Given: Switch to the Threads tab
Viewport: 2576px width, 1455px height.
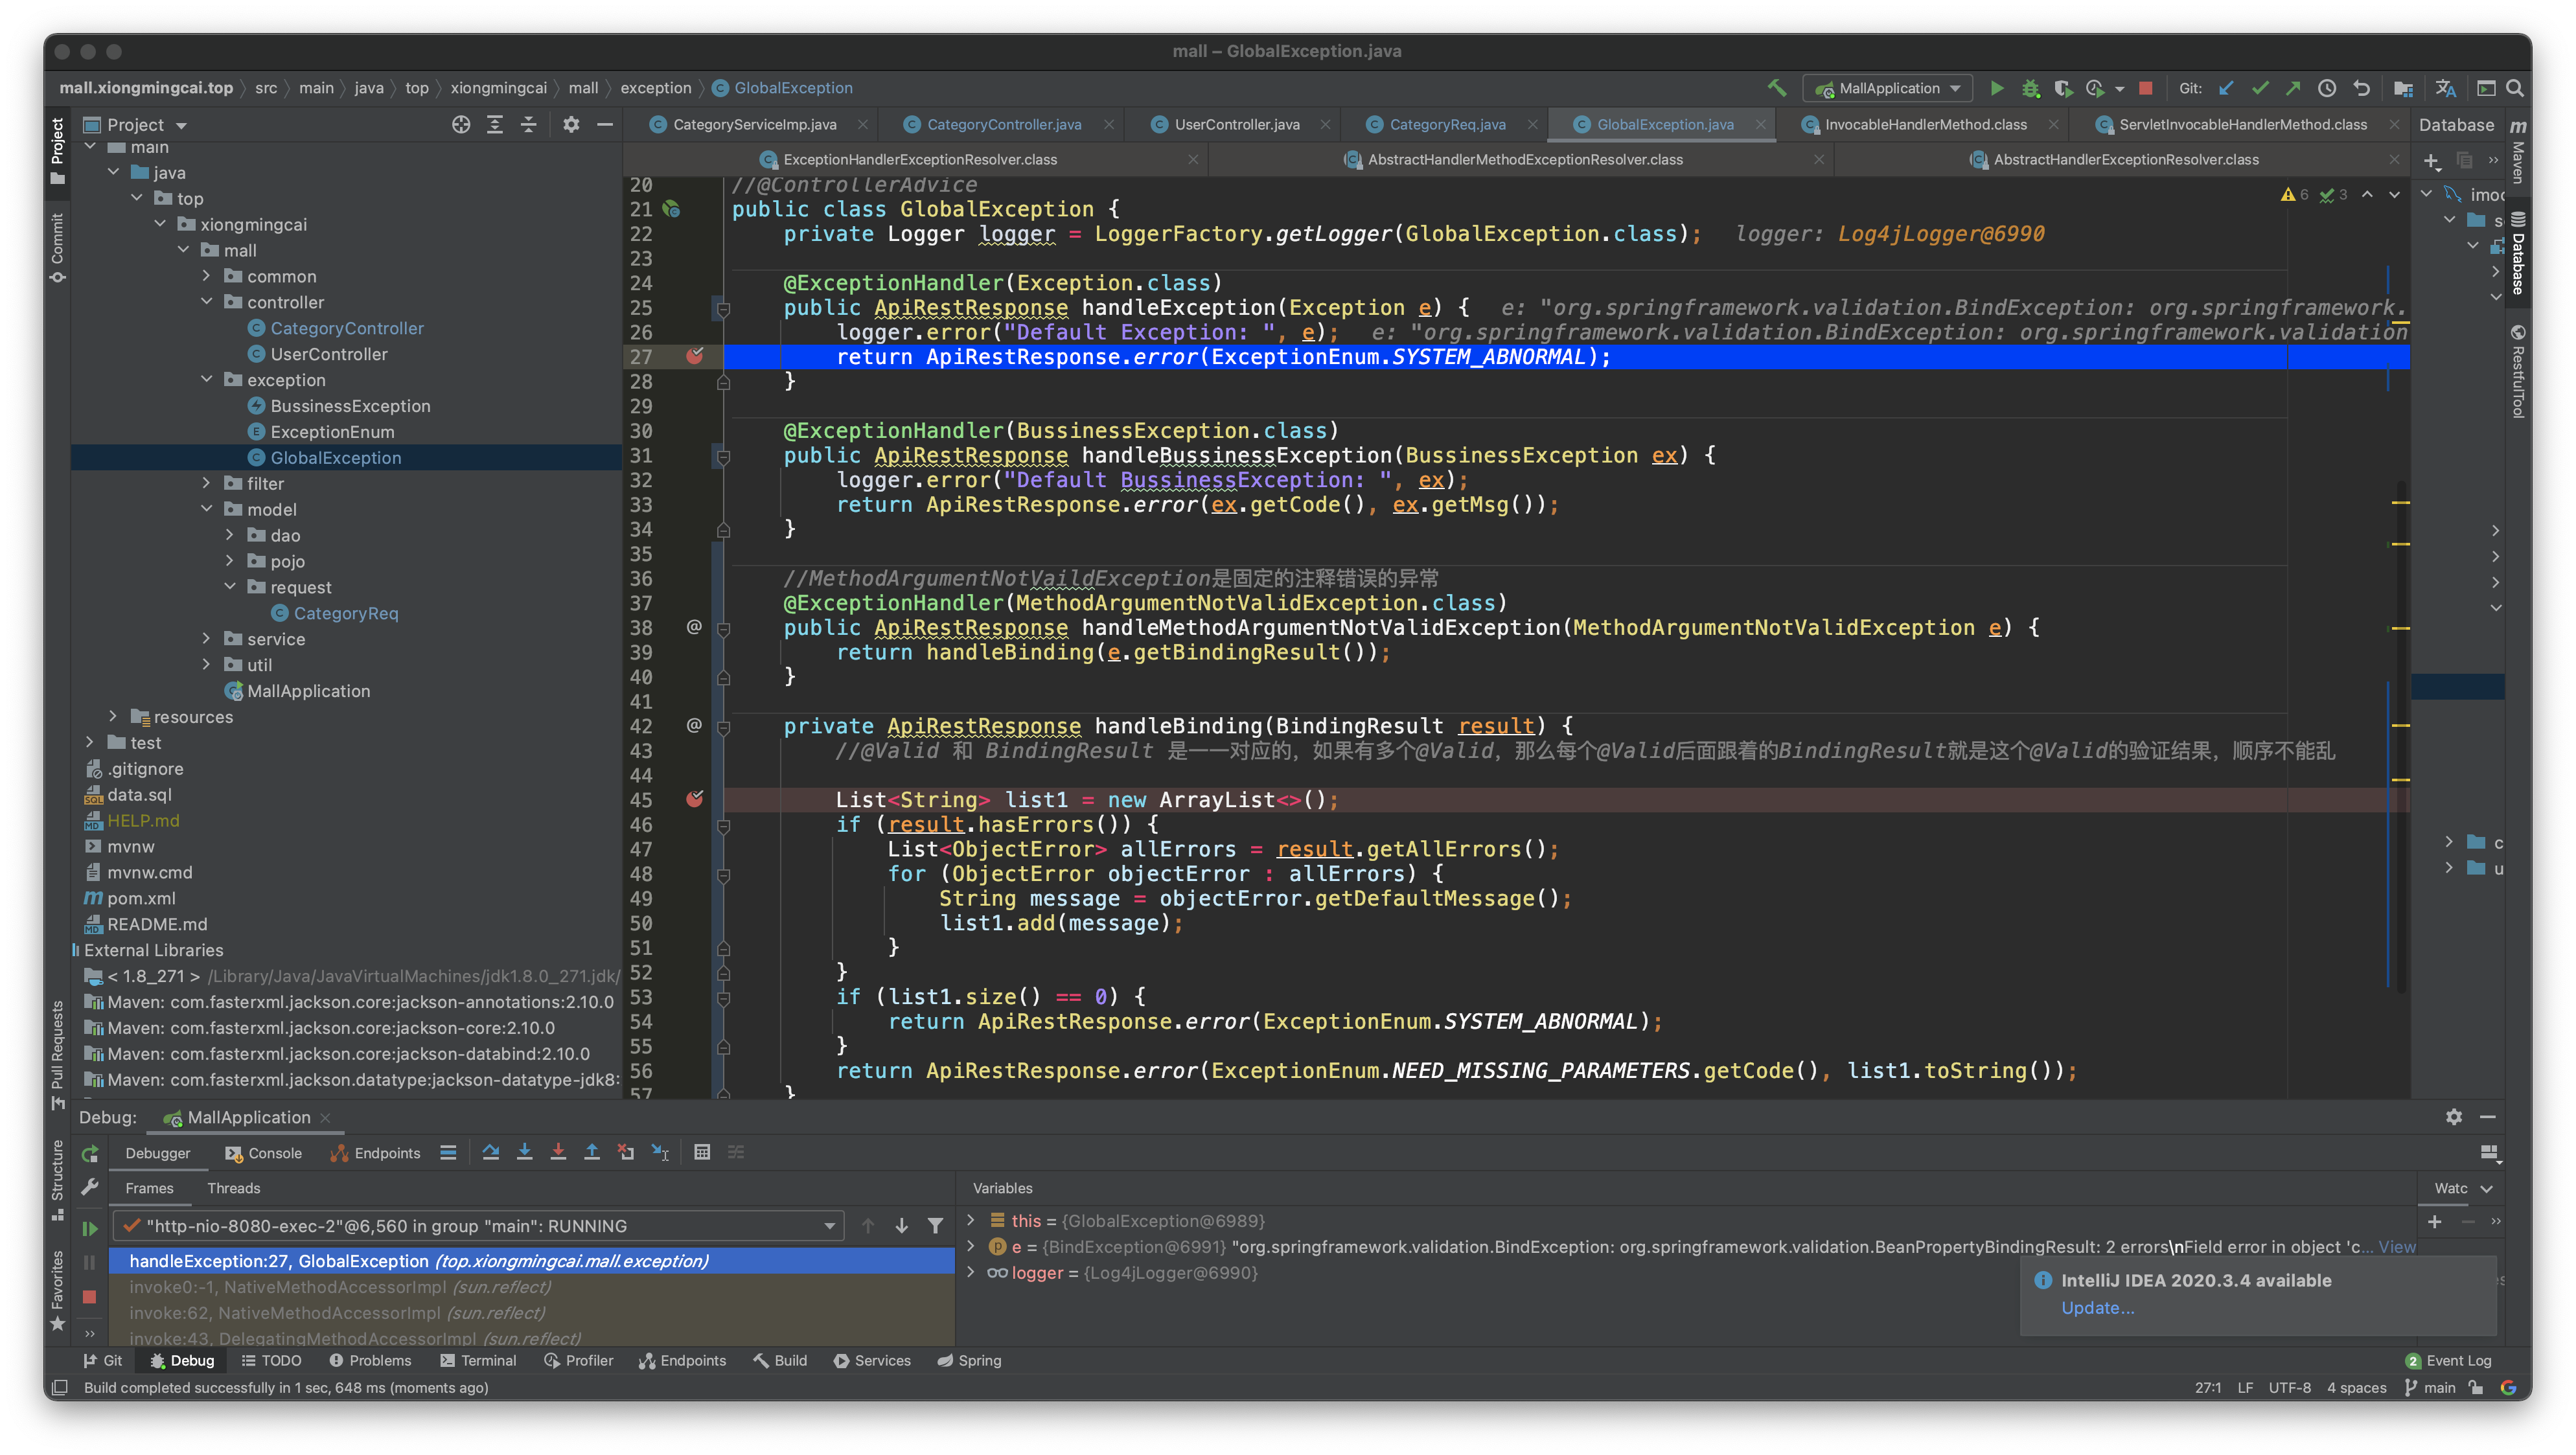Looking at the screenshot, I should pos(233,1188).
